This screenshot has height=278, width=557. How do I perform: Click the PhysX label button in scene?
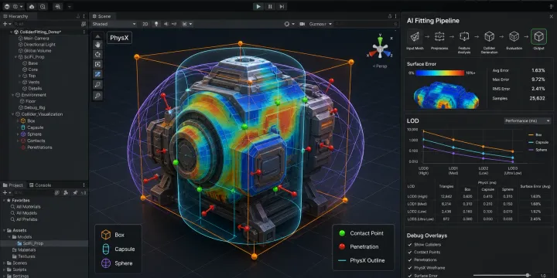[x=119, y=38]
